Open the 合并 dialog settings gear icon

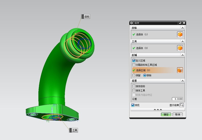pyautogui.click(x=131, y=23)
